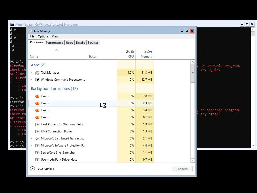The image size is (257, 193).
Task: Close the Task Manager window
Action: (192, 31)
